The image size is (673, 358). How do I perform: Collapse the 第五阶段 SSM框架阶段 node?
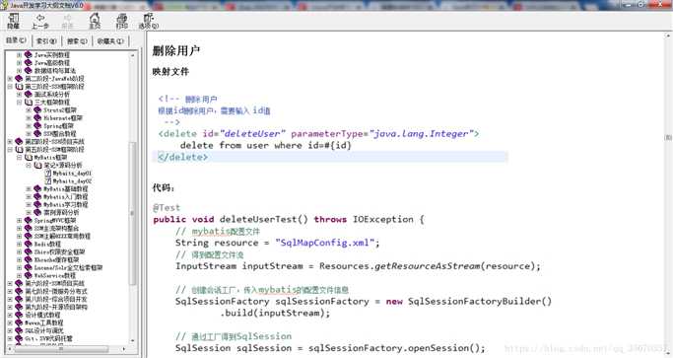(x=10, y=150)
